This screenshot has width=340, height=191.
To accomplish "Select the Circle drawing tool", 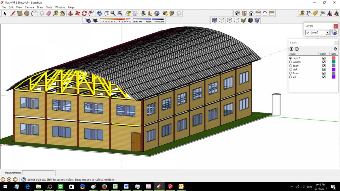I will [27, 13].
